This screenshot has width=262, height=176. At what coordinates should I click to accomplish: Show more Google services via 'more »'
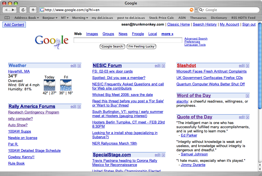coord(167,34)
